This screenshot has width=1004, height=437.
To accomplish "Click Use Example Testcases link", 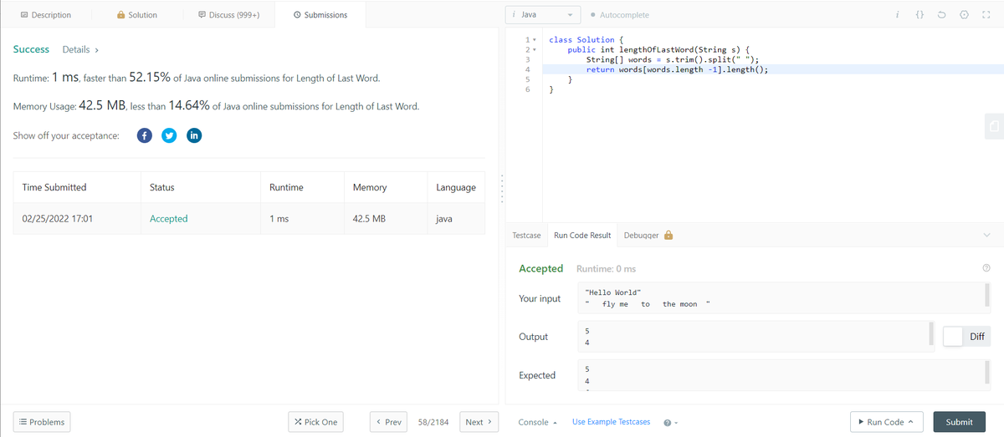I will 611,422.
